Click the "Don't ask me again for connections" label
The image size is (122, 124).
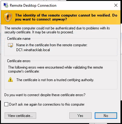pyautogui.click(x=47, y=104)
